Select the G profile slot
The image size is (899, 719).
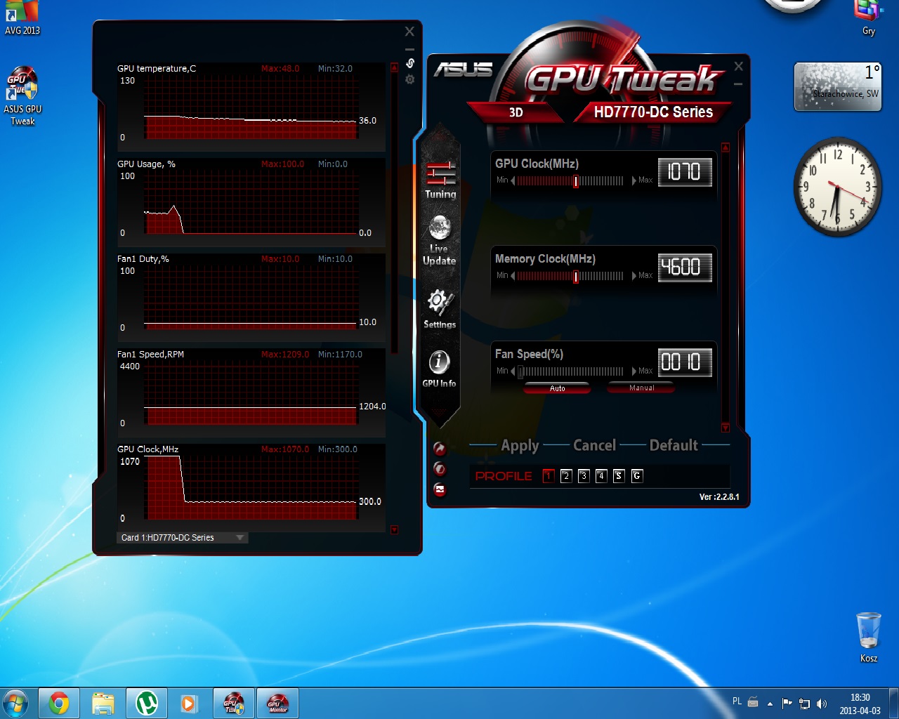(x=637, y=476)
